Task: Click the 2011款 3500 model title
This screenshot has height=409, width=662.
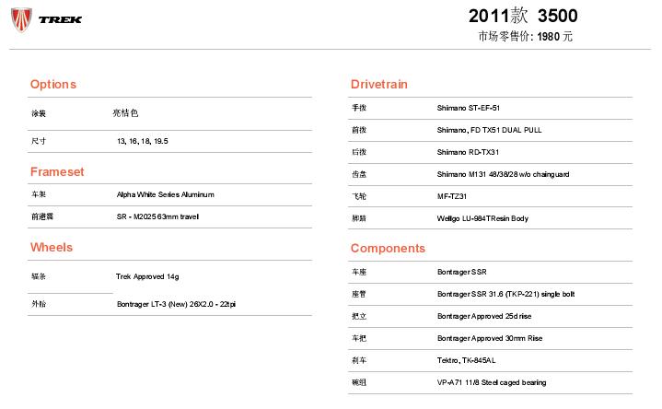Action: coord(523,17)
